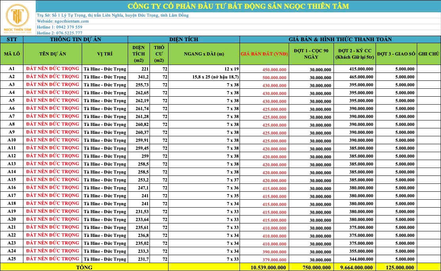Click lot code cell A13
441x271 pixels.
click(12, 164)
